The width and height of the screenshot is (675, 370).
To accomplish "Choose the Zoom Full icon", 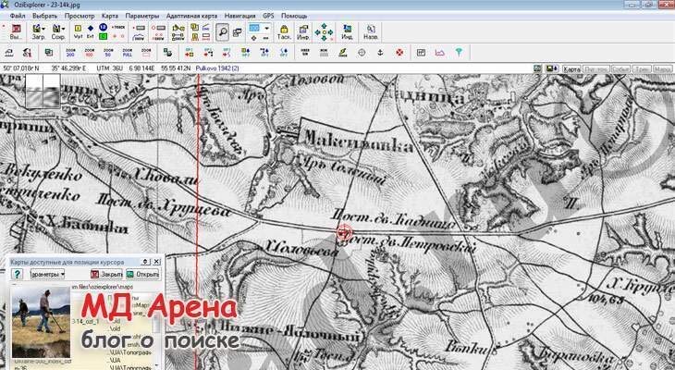I will pos(127,53).
